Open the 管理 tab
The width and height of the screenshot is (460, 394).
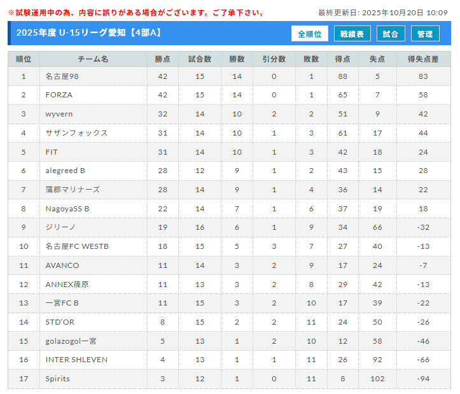[x=425, y=34]
